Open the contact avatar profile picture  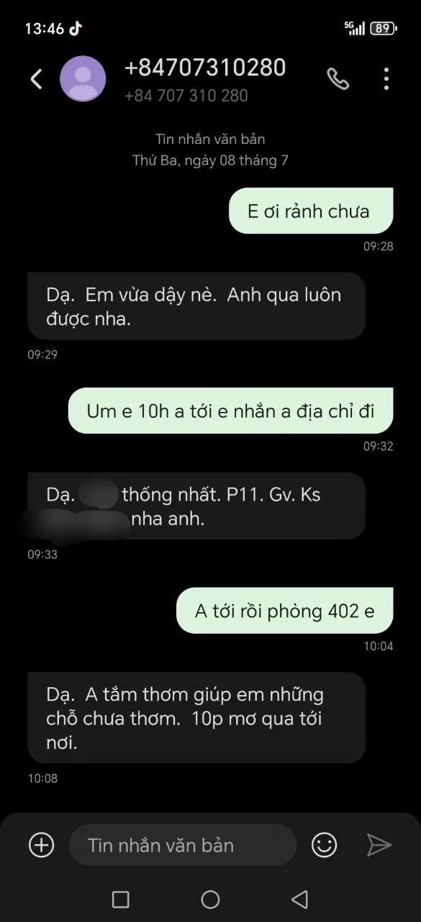point(83,79)
